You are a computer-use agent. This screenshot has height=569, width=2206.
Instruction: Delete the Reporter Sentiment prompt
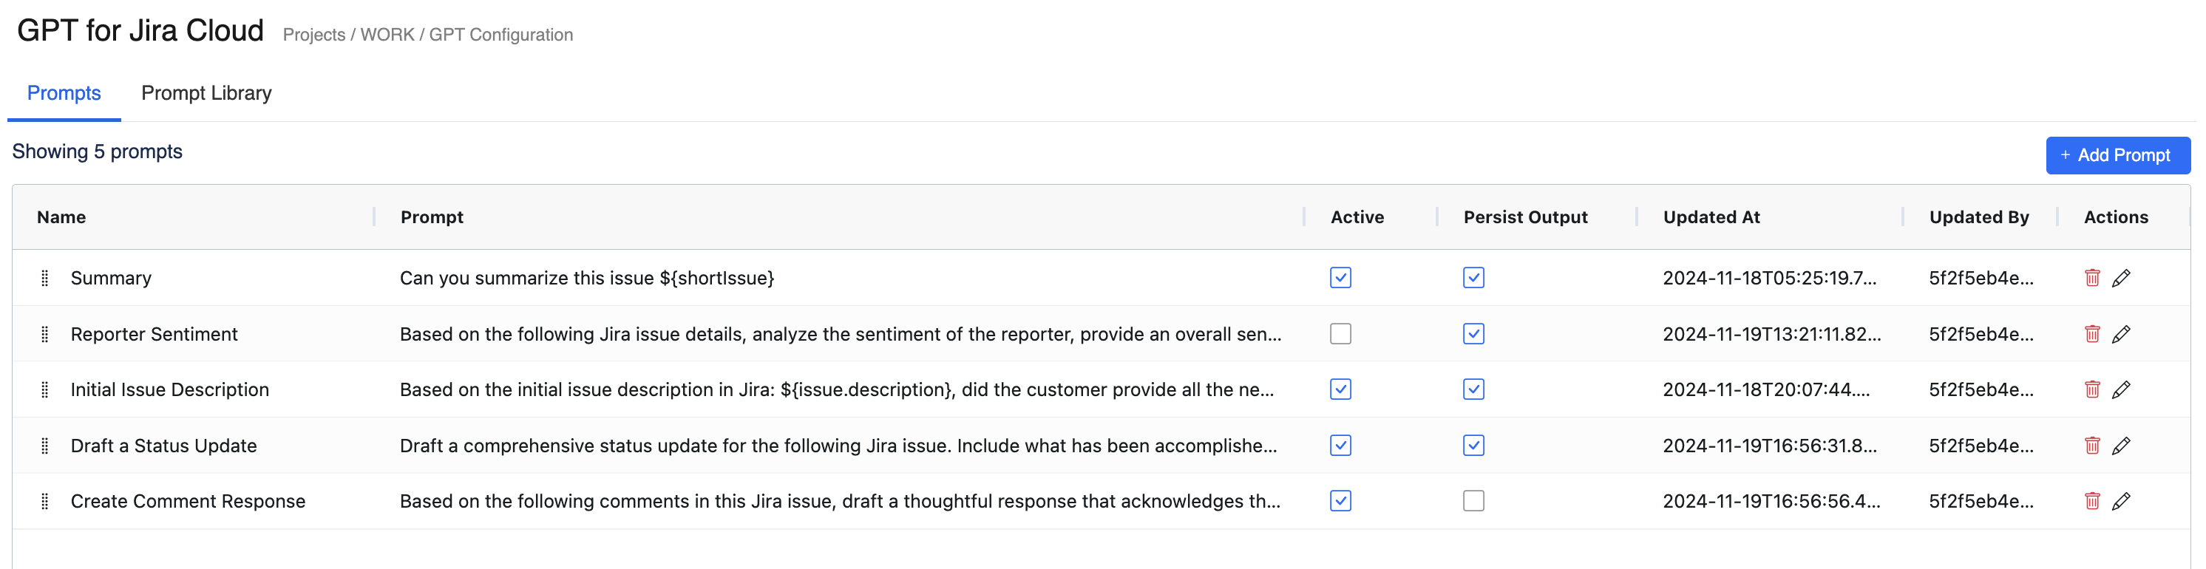click(x=2091, y=334)
